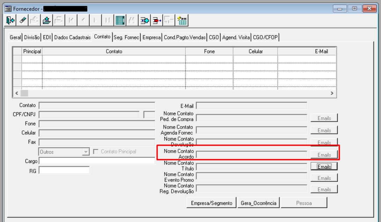
Task: Open the Seg. Fornec tab
Action: click(126, 37)
